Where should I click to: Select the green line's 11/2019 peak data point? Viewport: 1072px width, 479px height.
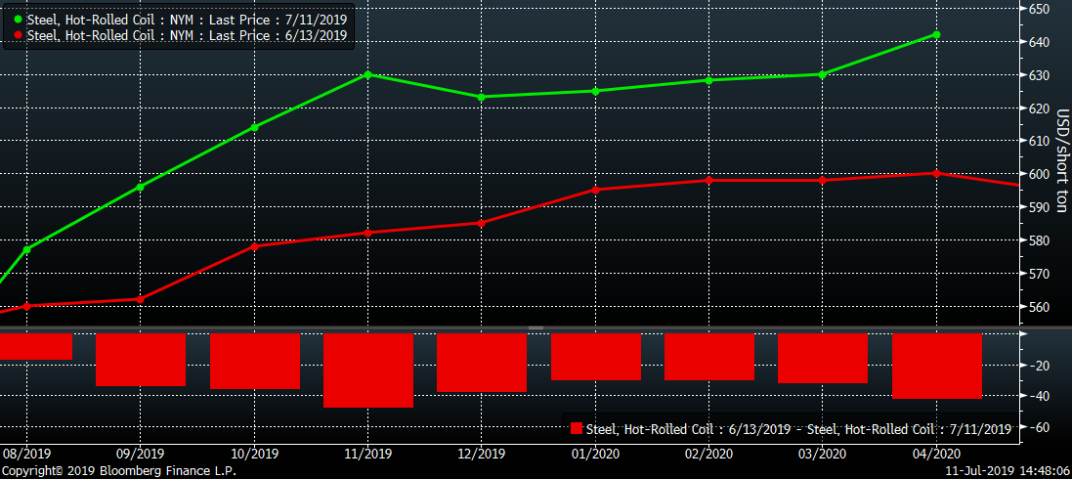point(367,74)
